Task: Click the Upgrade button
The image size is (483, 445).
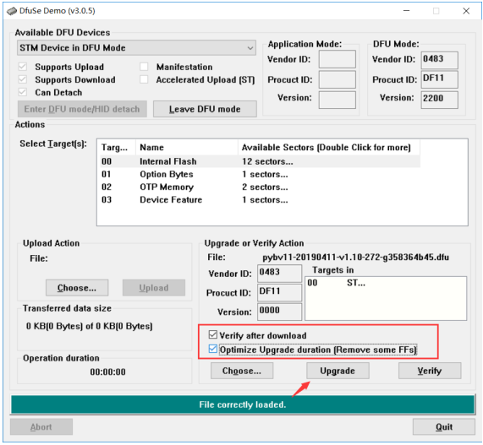Action: coord(338,371)
